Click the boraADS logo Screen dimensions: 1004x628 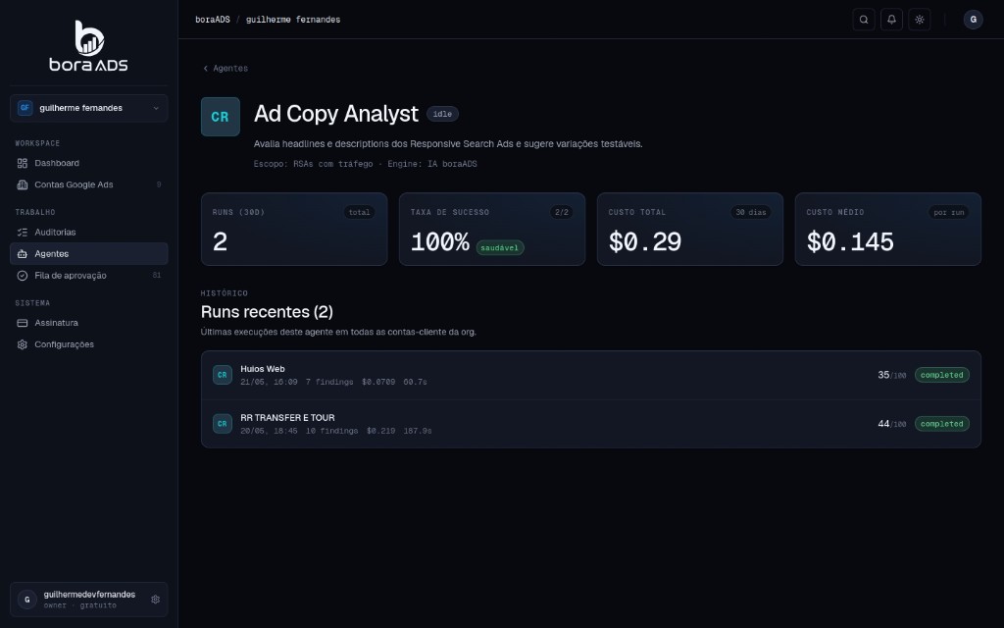89,45
